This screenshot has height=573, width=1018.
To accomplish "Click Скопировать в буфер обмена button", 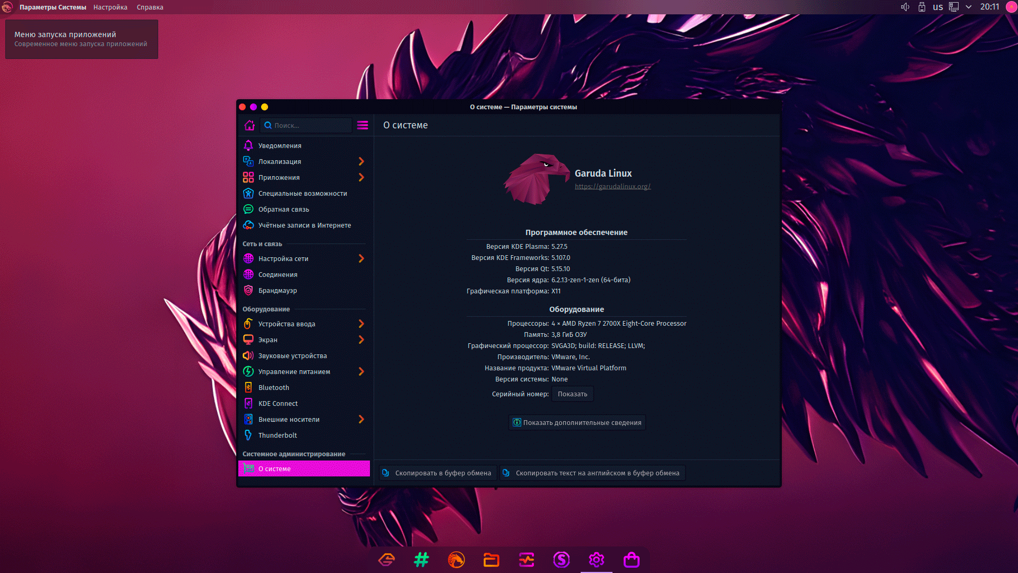I will click(438, 473).
